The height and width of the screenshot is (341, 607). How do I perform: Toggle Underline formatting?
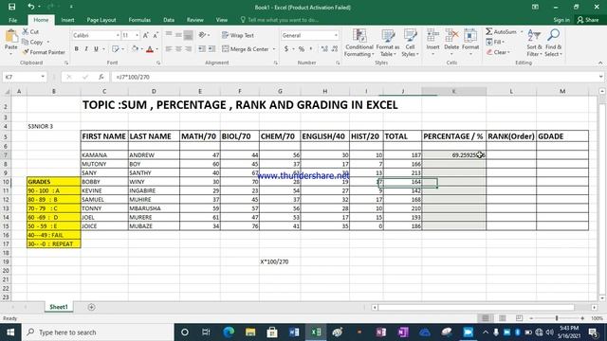[x=96, y=49]
